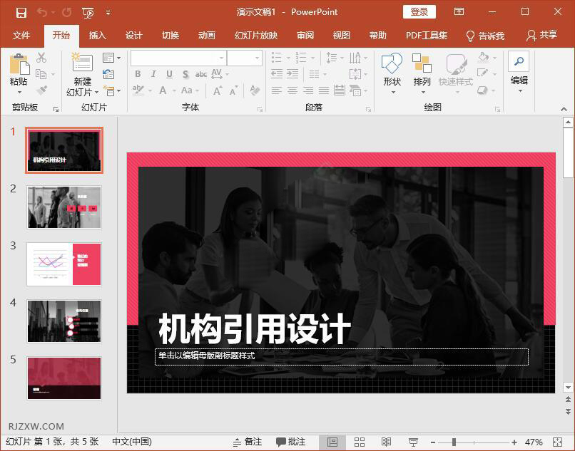Click the Clear All Formatting icon

254,90
